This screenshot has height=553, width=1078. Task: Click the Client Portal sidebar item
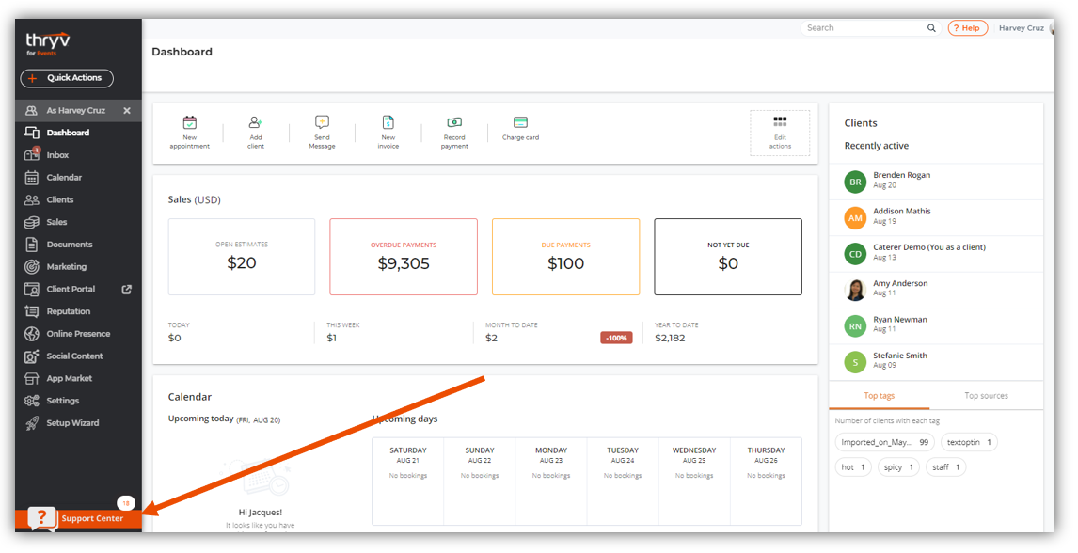(71, 290)
